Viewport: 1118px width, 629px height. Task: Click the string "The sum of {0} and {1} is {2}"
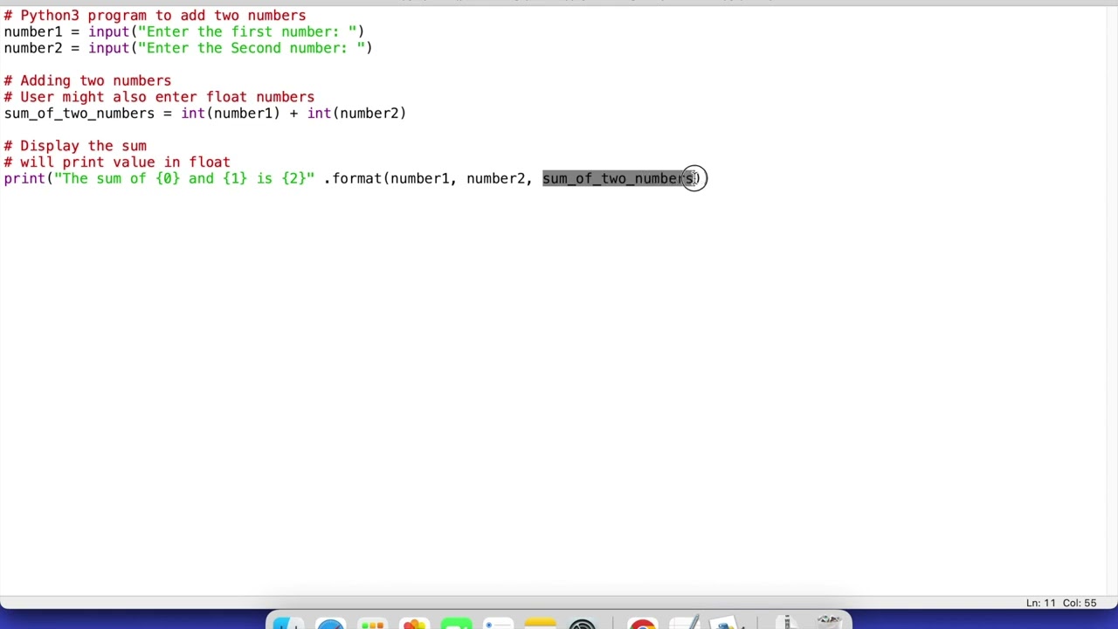184,178
